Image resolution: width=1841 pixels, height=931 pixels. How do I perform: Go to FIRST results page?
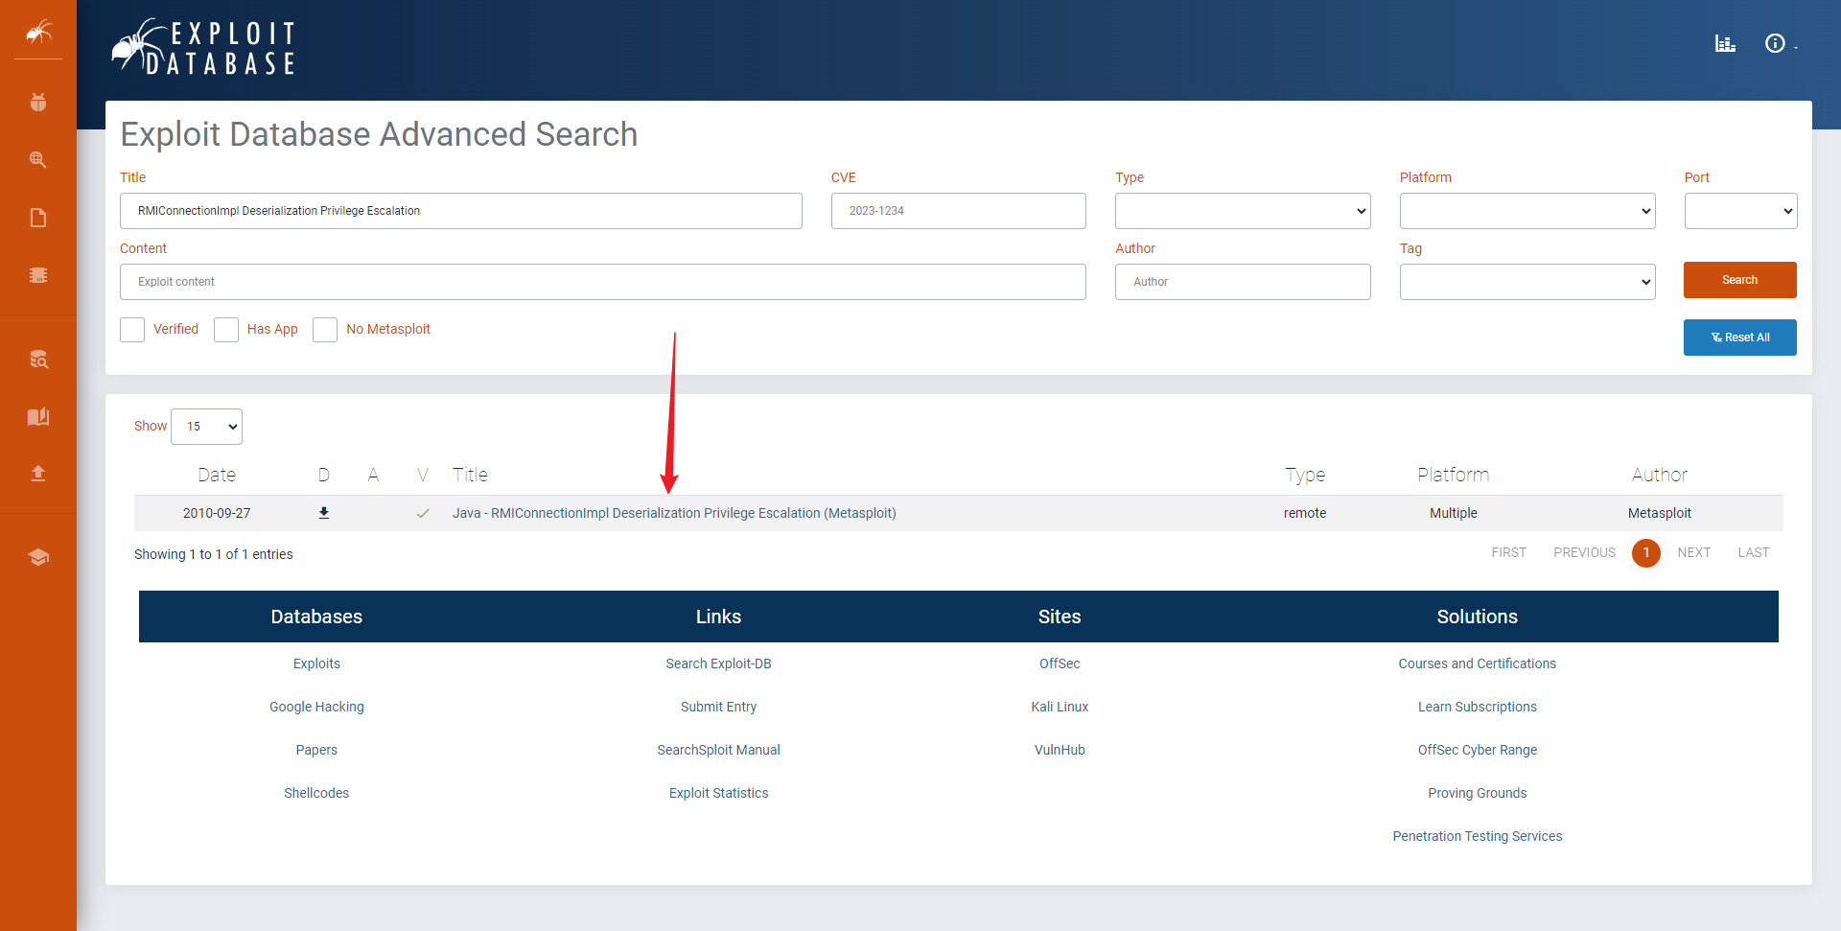tap(1508, 552)
